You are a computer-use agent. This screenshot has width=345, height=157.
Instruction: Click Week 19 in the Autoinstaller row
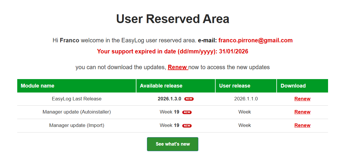click(x=169, y=112)
